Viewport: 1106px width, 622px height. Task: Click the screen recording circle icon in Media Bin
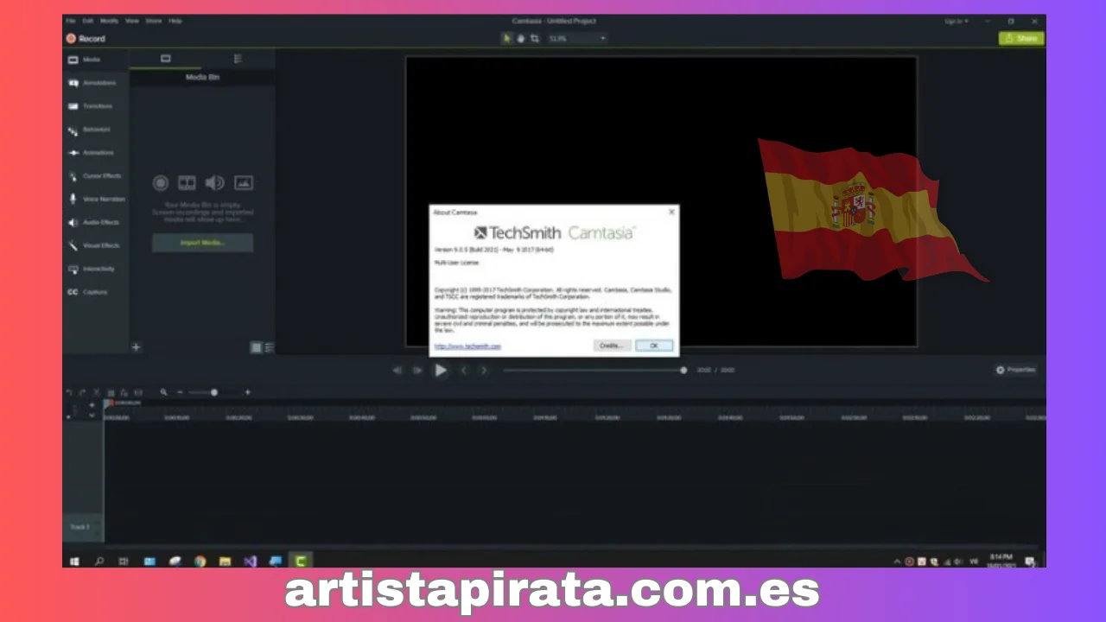(161, 182)
